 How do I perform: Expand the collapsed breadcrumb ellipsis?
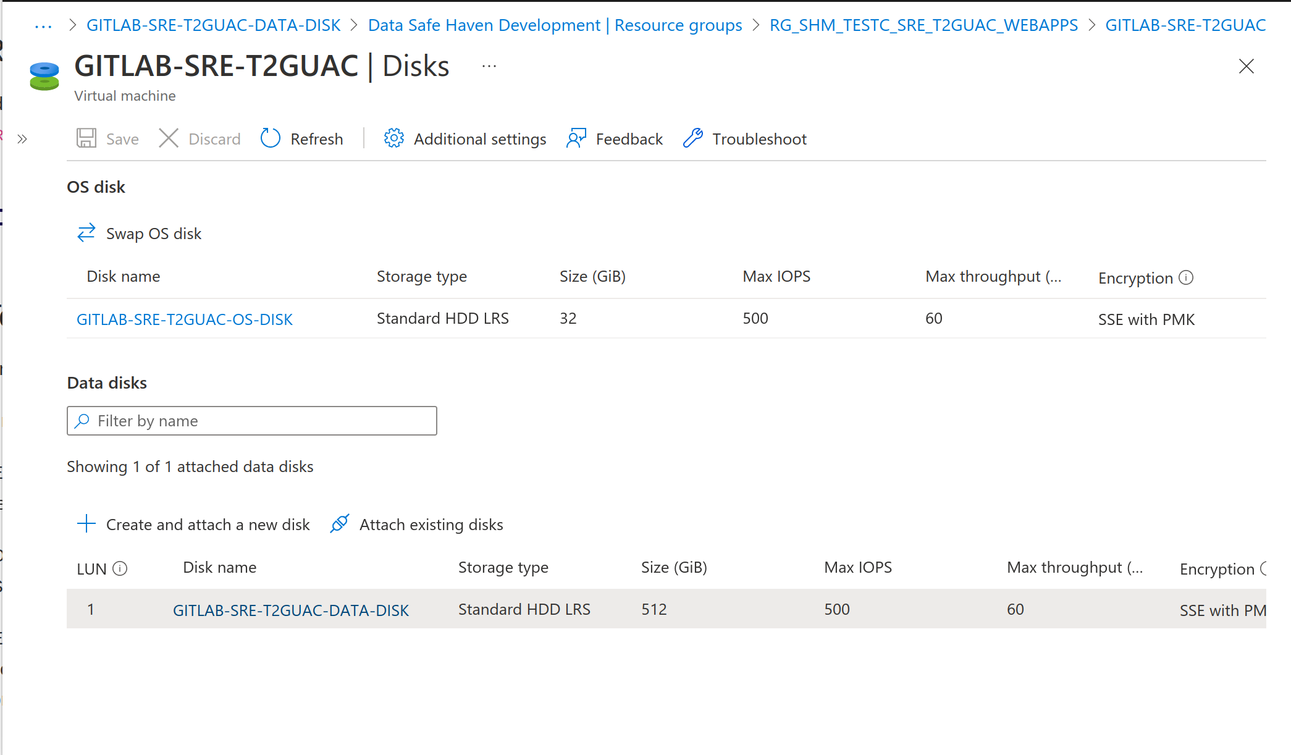pyautogui.click(x=43, y=26)
